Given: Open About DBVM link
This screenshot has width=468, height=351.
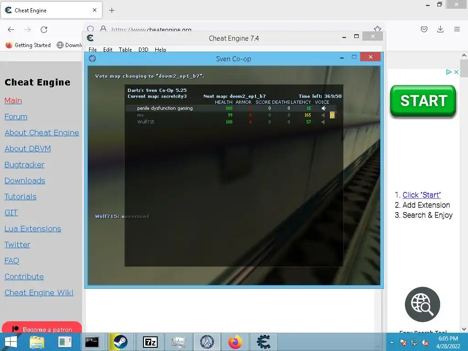Looking at the screenshot, I should click(28, 149).
